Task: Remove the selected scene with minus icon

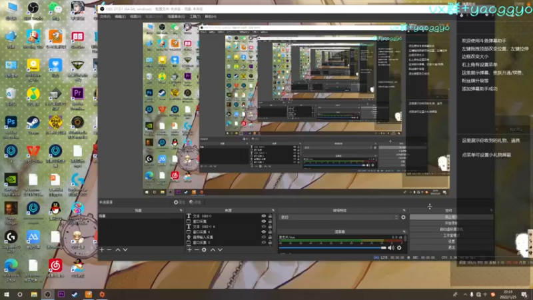Action: point(109,249)
